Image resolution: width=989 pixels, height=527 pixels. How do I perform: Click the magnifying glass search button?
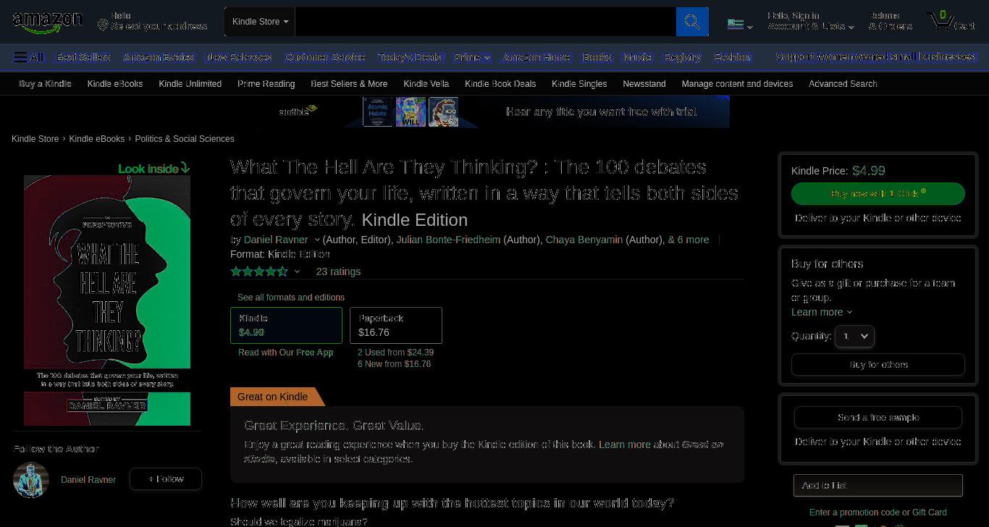click(x=692, y=22)
